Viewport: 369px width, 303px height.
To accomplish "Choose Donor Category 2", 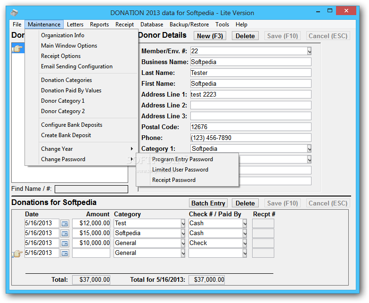I will 81,111.
